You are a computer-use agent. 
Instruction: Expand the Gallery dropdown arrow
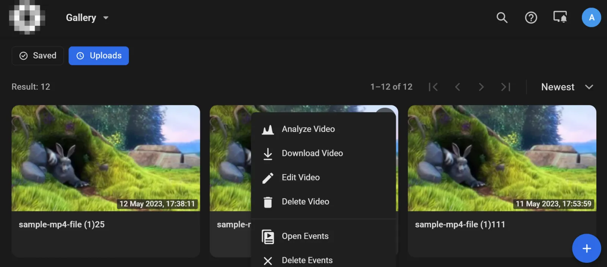tap(106, 18)
